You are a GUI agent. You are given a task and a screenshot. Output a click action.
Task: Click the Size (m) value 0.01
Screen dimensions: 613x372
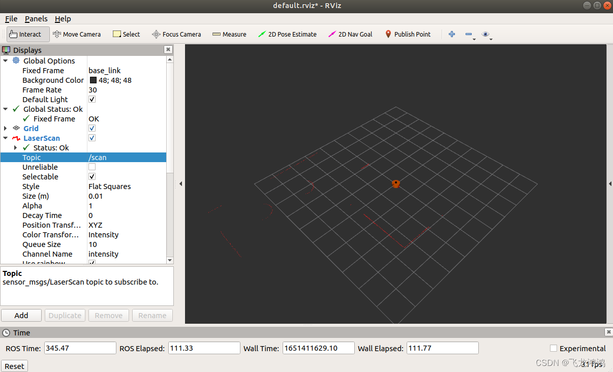tap(96, 196)
